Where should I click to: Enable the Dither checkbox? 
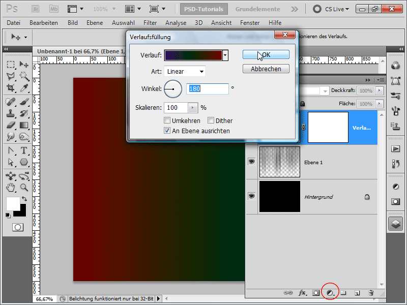pyautogui.click(x=211, y=120)
